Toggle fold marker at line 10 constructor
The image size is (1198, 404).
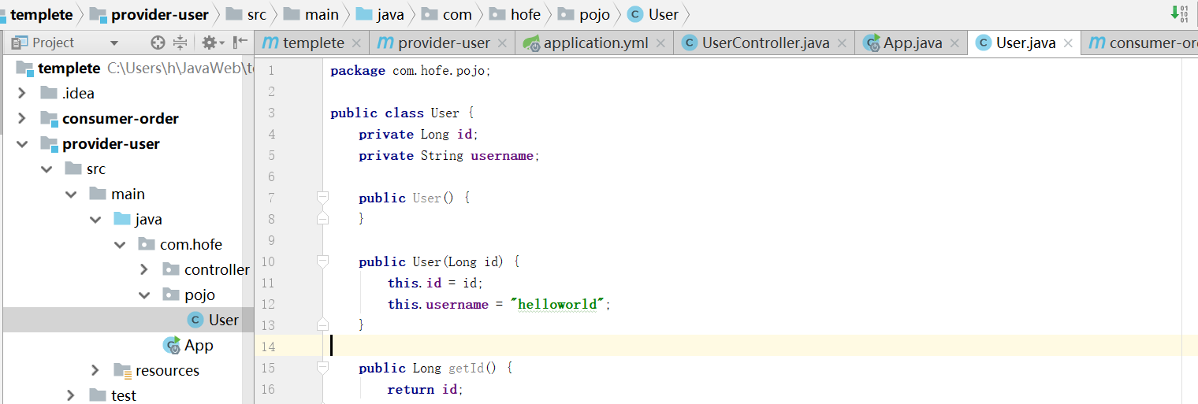coord(322,261)
